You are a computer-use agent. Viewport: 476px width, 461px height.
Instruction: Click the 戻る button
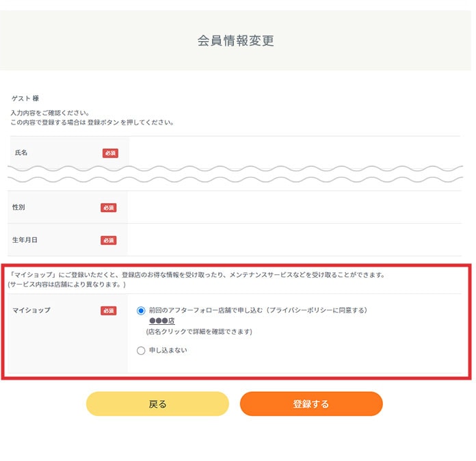[157, 404]
